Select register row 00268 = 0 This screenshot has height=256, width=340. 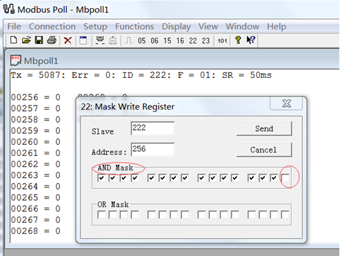point(36,230)
